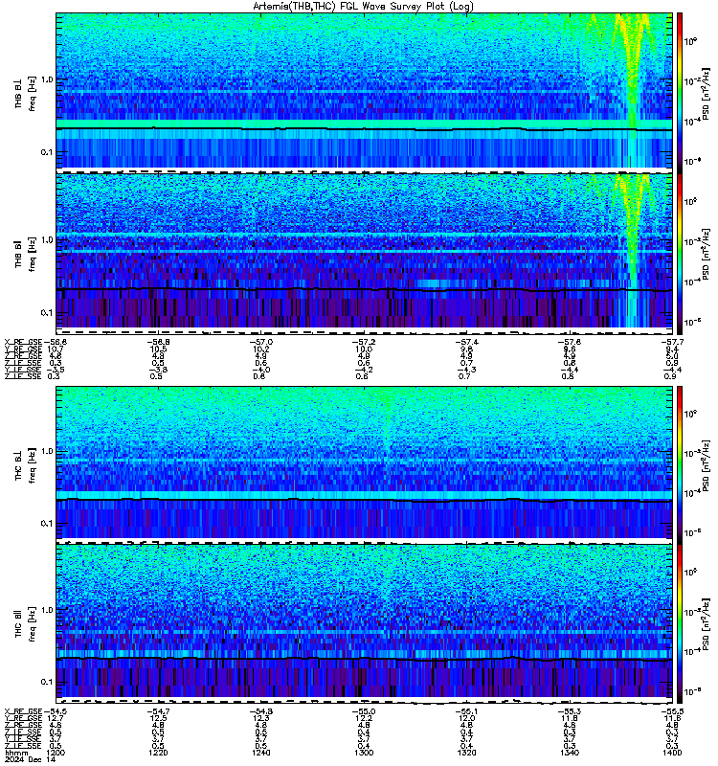Image resolution: width=718 pixels, height=766 pixels.
Task: Click the 0.1 frequency tick of the bottom THC panel
Action: [47, 682]
